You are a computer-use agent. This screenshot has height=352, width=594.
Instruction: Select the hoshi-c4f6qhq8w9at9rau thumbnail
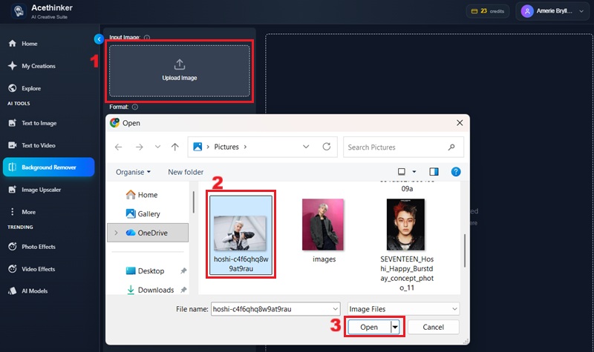click(242, 225)
